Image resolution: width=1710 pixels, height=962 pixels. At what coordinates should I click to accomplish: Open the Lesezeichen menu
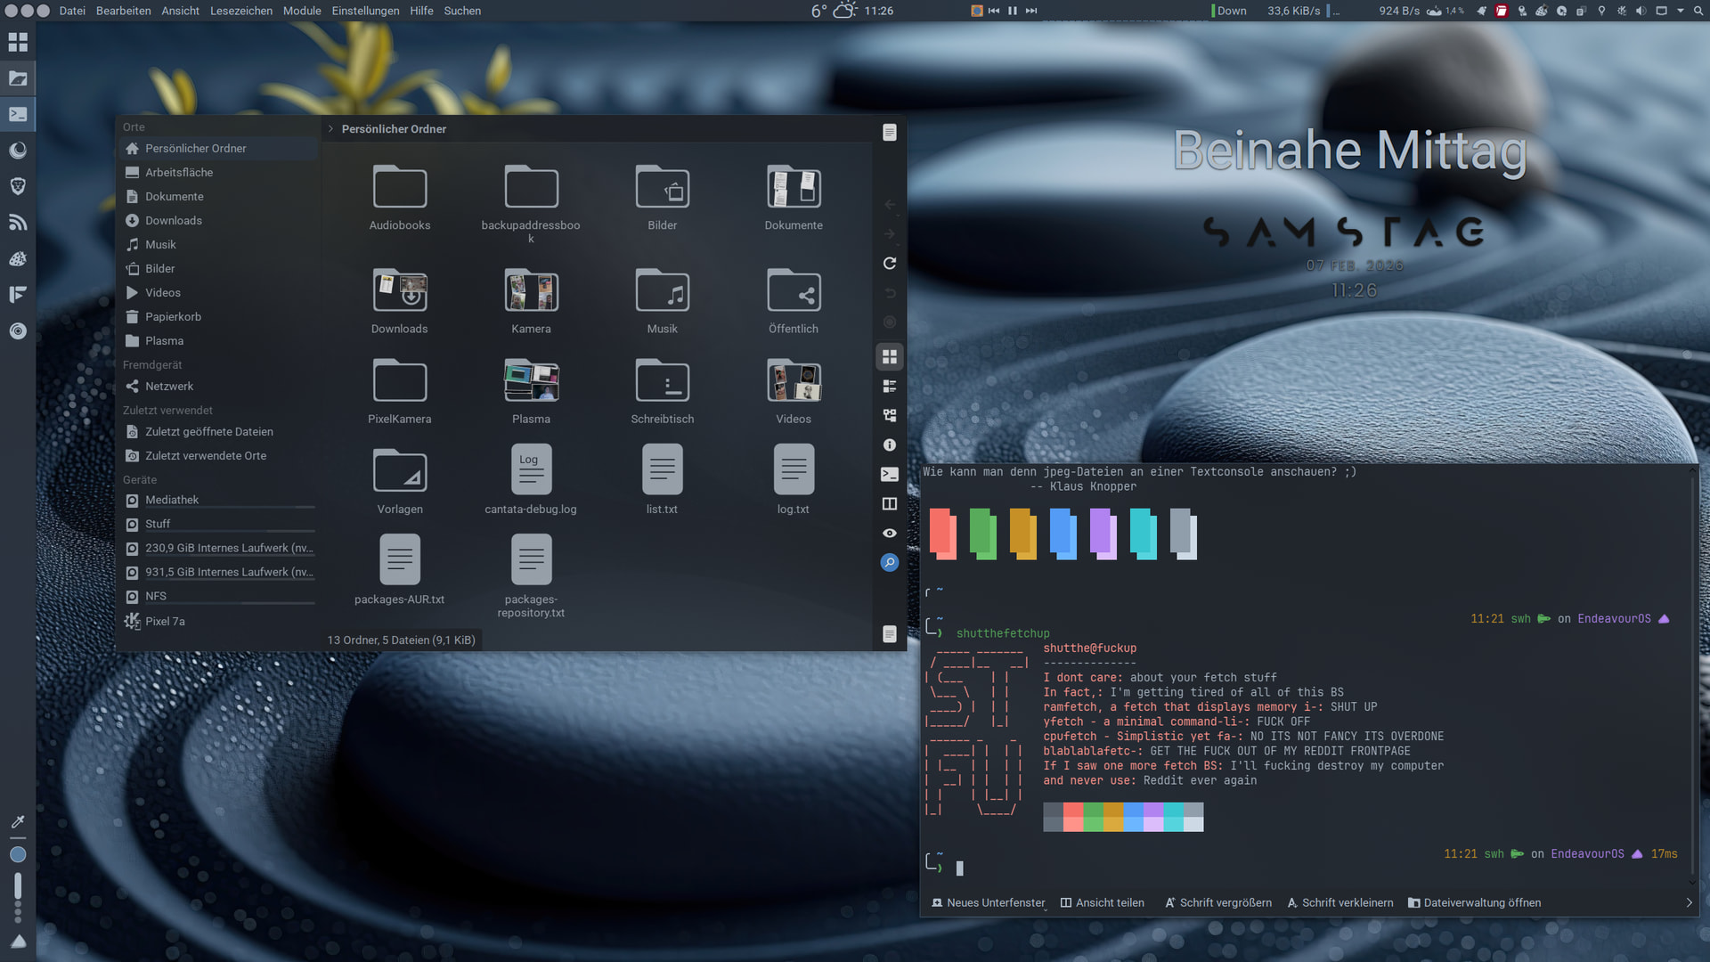(x=241, y=11)
